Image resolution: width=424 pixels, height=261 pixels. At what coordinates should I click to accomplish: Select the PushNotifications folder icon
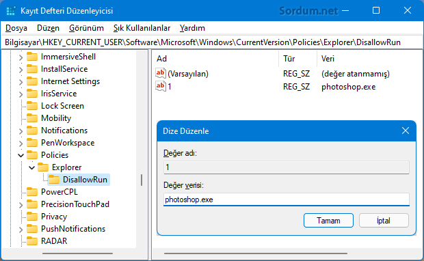click(32, 229)
